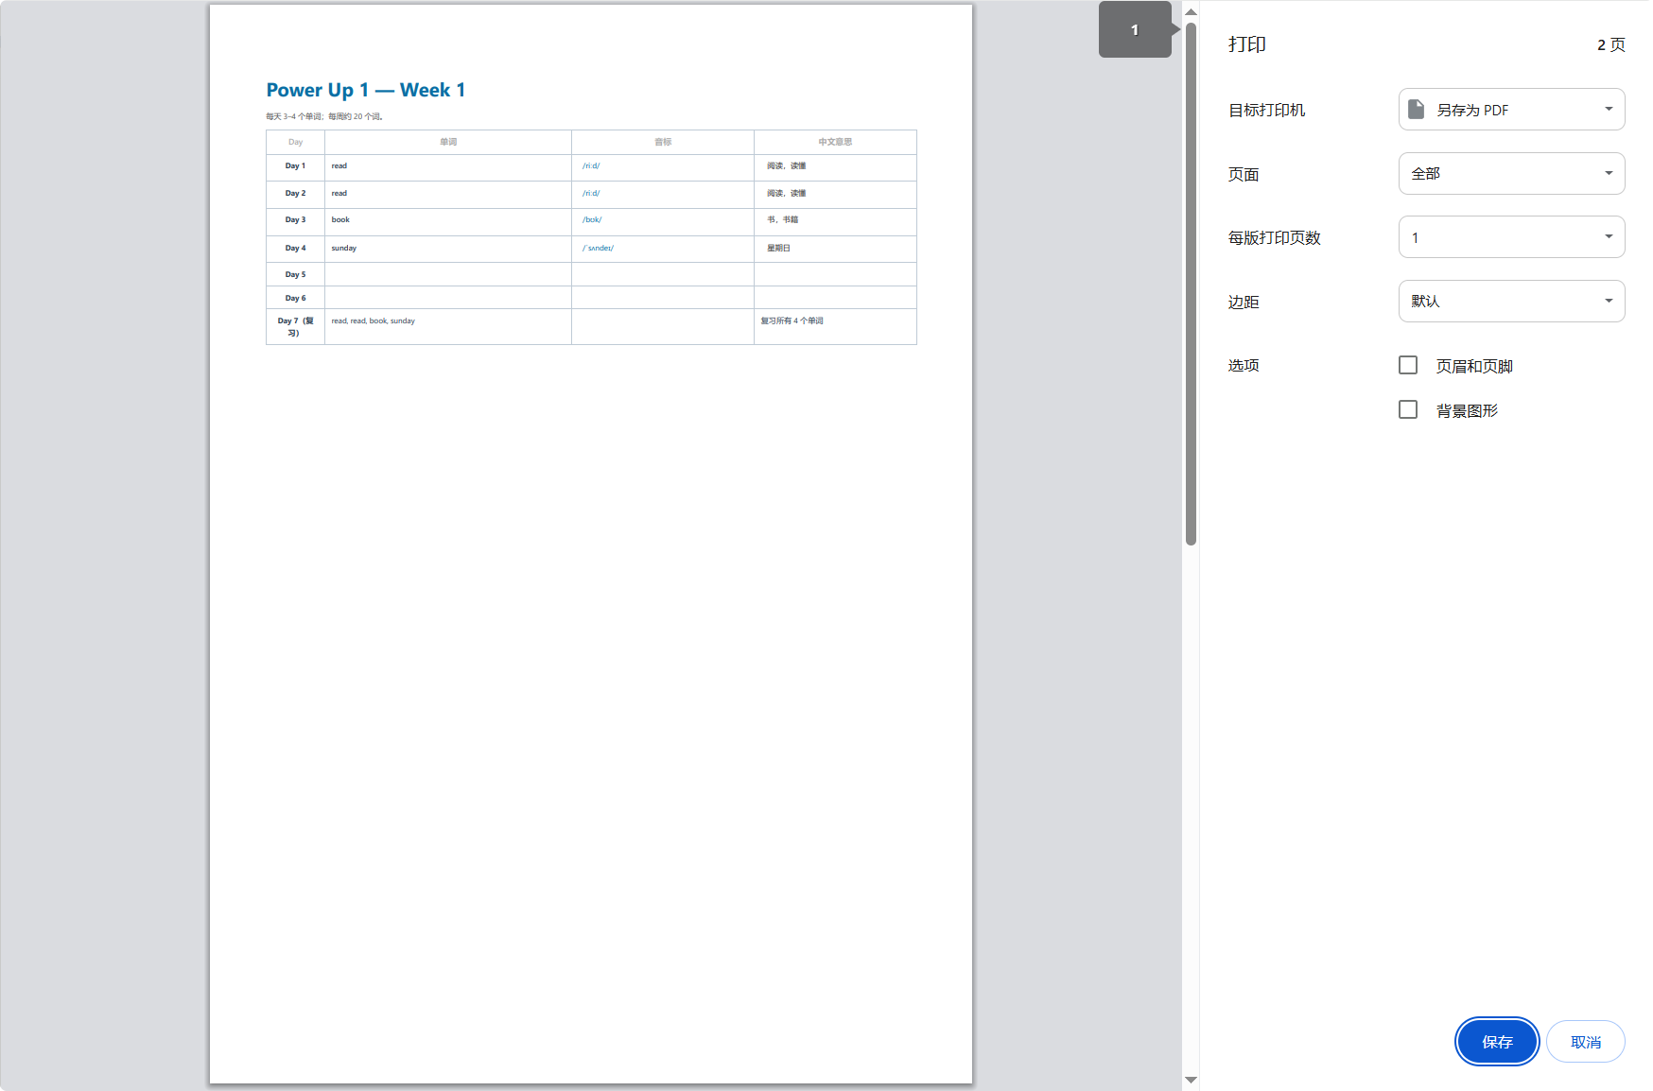Click the 'book' word in Day 3 row
The width and height of the screenshot is (1653, 1091).
coord(340,220)
